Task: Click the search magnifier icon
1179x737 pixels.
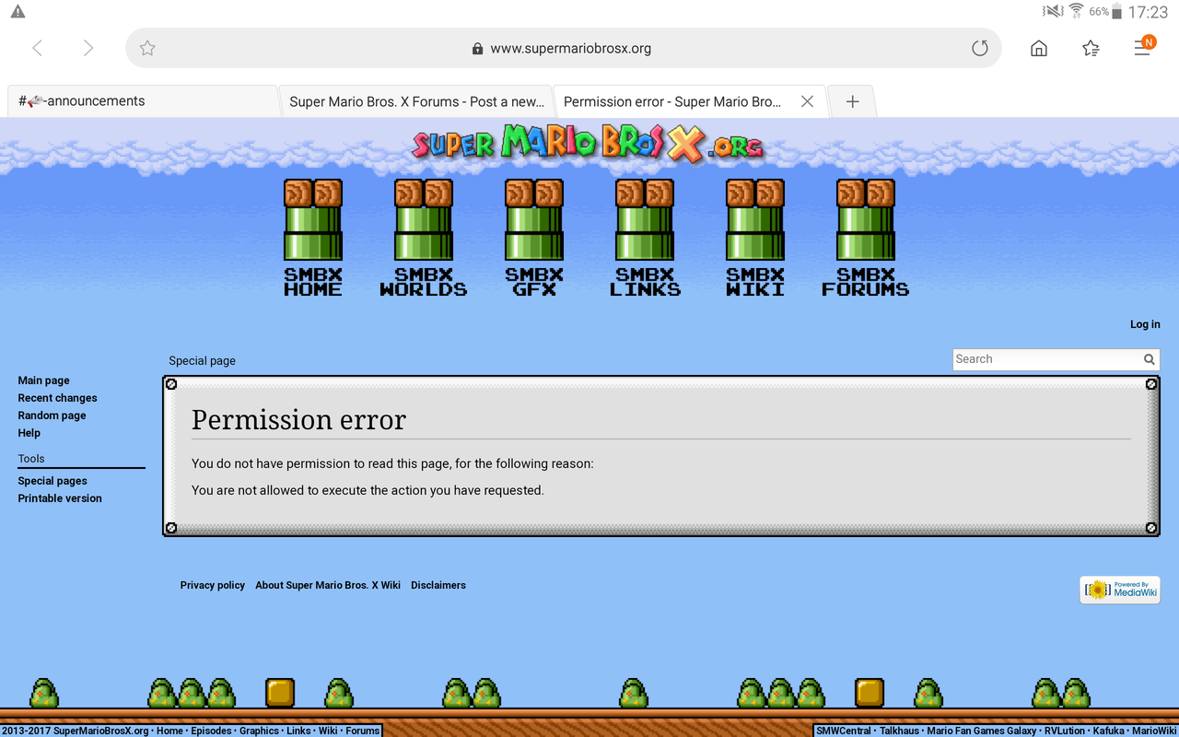Action: 1150,359
